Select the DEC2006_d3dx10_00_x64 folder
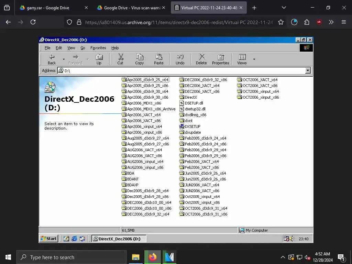 coord(146,202)
